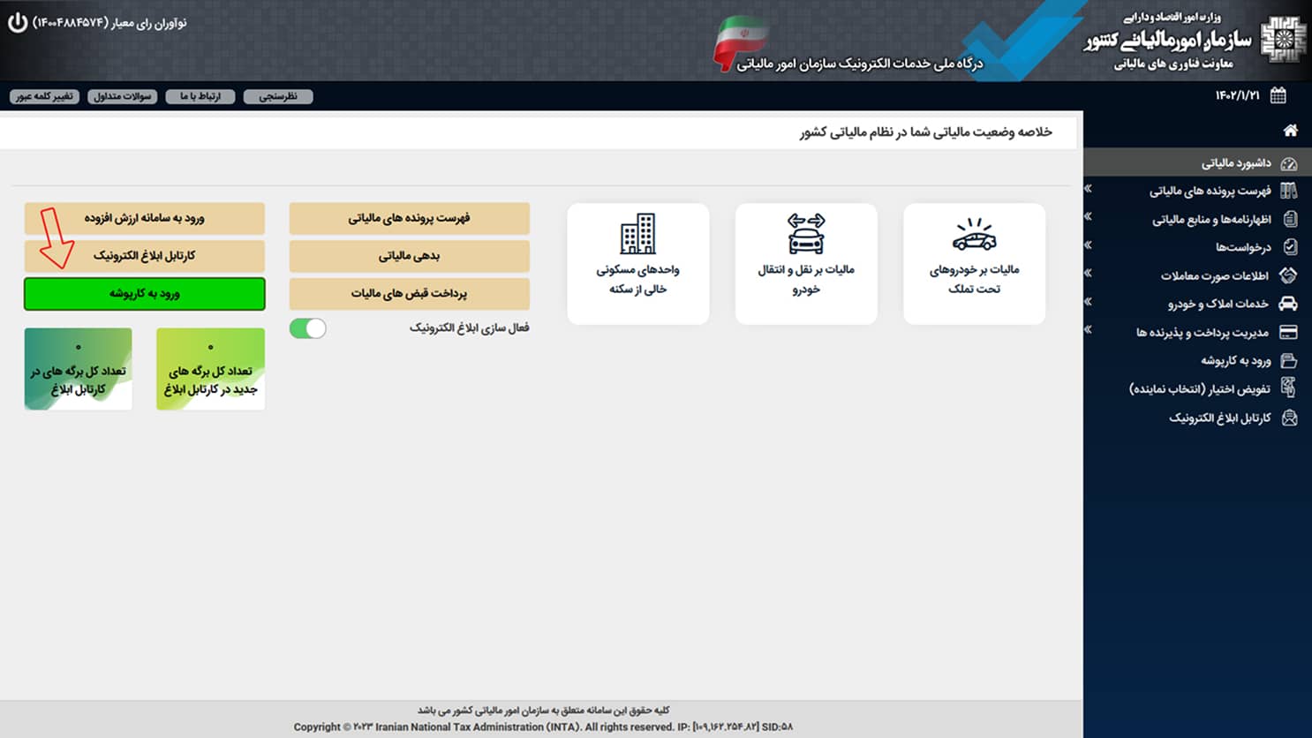Click the نوآوران رای معیار user name
Image resolution: width=1312 pixels, height=738 pixels.
click(109, 23)
